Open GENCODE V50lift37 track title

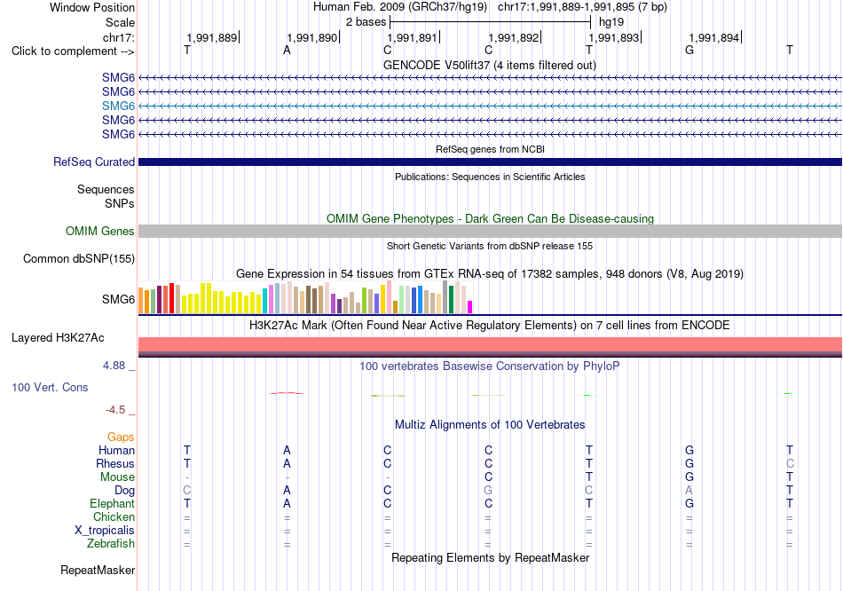(489, 65)
